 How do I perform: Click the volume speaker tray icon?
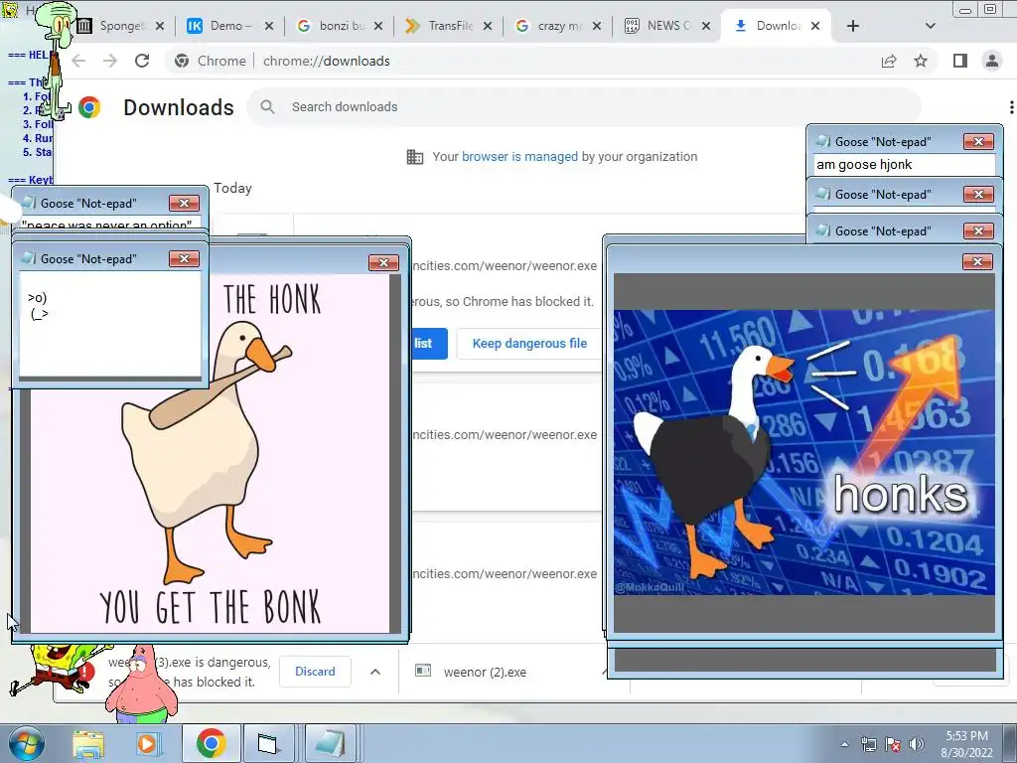[917, 744]
